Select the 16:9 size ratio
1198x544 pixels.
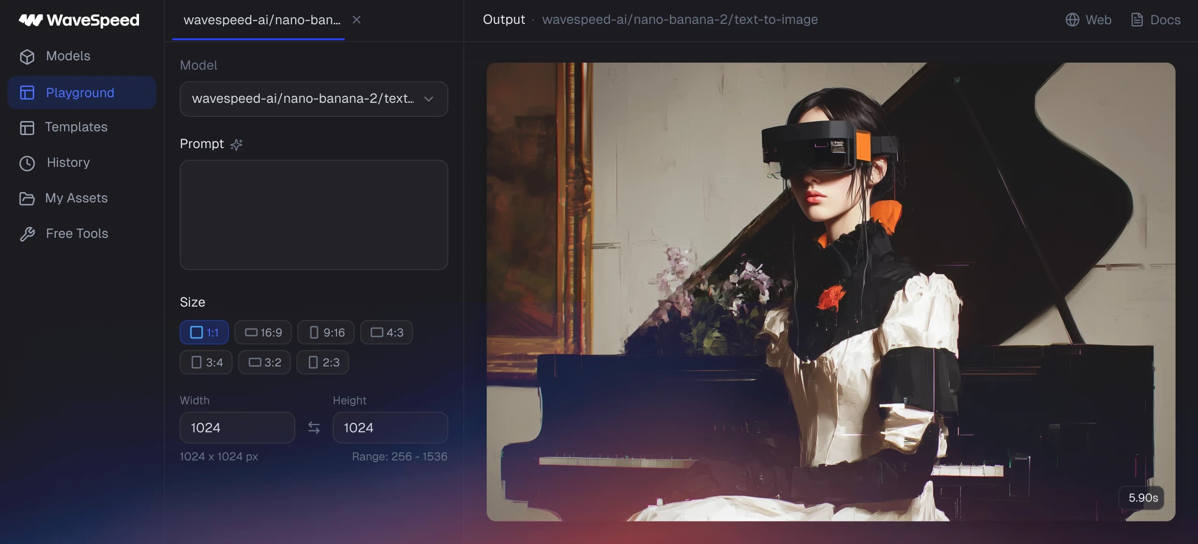pyautogui.click(x=263, y=332)
